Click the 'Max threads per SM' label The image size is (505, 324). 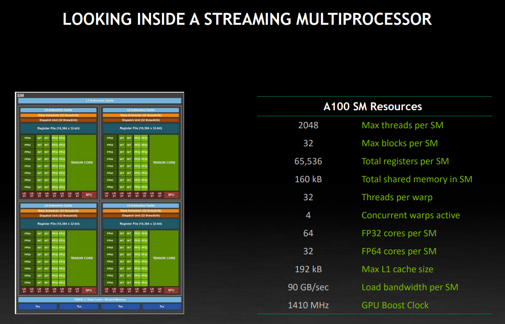tap(402, 125)
